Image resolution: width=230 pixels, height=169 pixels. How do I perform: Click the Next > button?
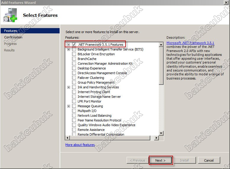pos(161,160)
